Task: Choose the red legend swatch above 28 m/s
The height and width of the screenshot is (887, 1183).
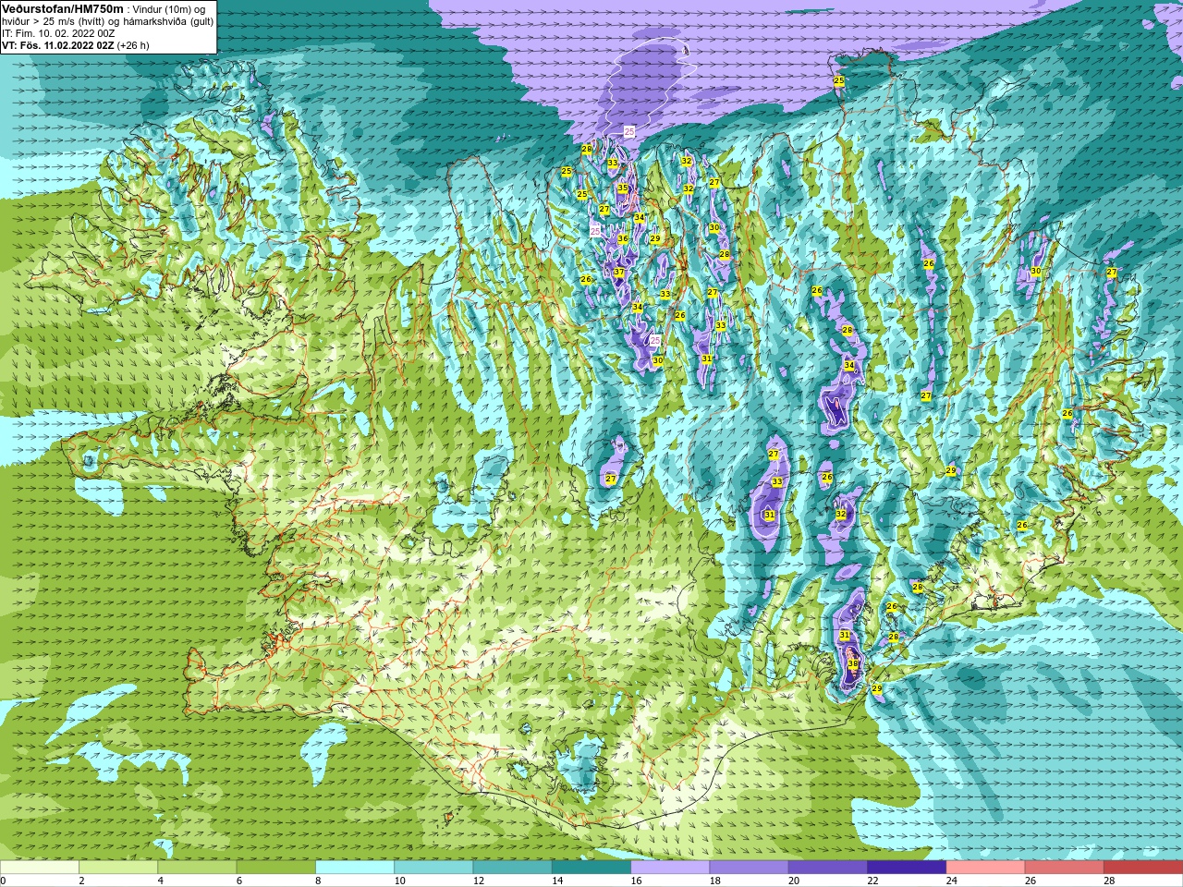Action: (1143, 868)
